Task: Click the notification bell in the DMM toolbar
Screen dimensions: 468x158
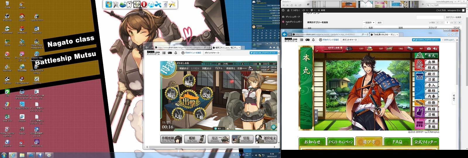Action: tap(176, 53)
